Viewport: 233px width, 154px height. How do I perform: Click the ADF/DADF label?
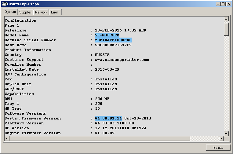pos(14,89)
